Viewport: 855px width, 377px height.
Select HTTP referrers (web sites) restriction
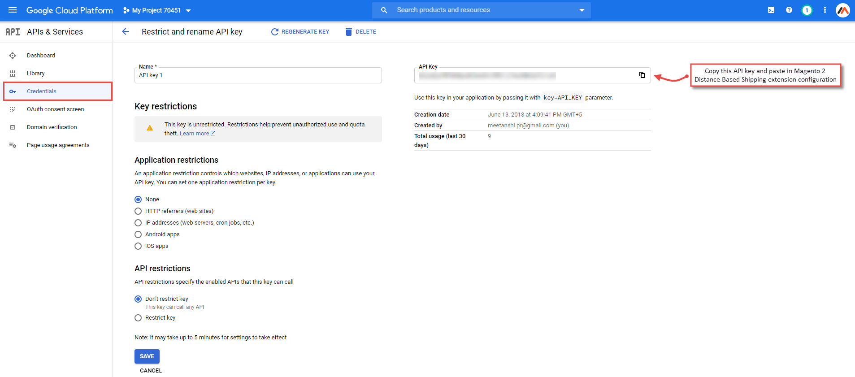pos(138,211)
